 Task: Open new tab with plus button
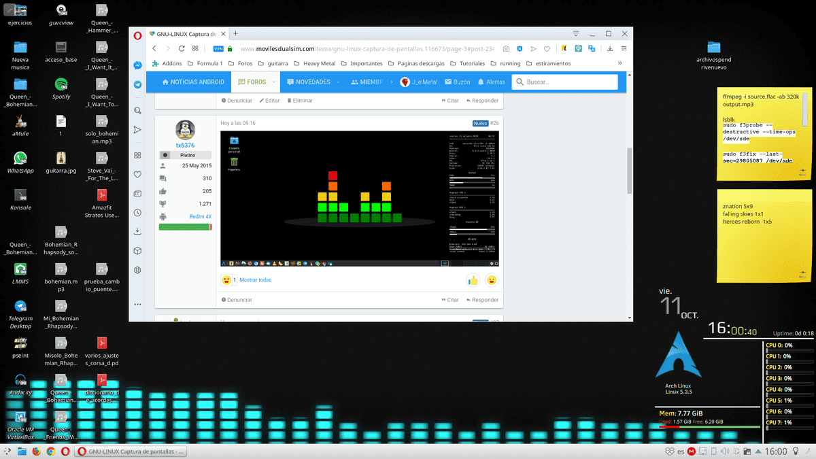click(x=235, y=33)
